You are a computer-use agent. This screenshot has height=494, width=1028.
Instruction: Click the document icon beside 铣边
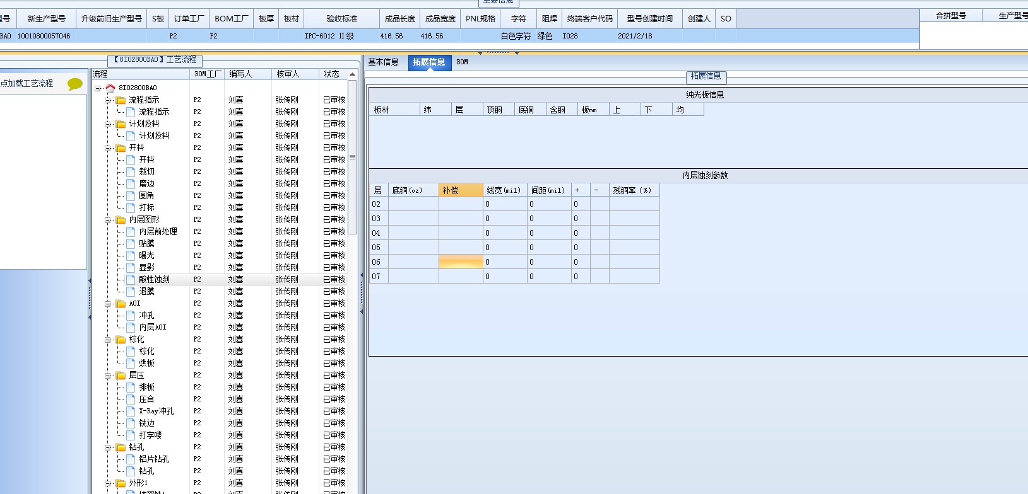[131, 423]
